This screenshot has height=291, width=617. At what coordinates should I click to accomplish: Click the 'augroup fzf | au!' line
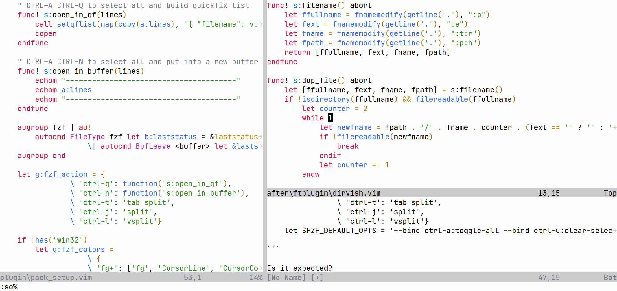(54, 127)
